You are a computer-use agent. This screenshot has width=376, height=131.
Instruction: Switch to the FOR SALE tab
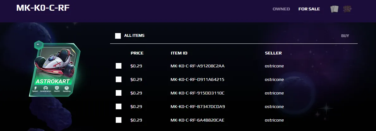pos(309,9)
